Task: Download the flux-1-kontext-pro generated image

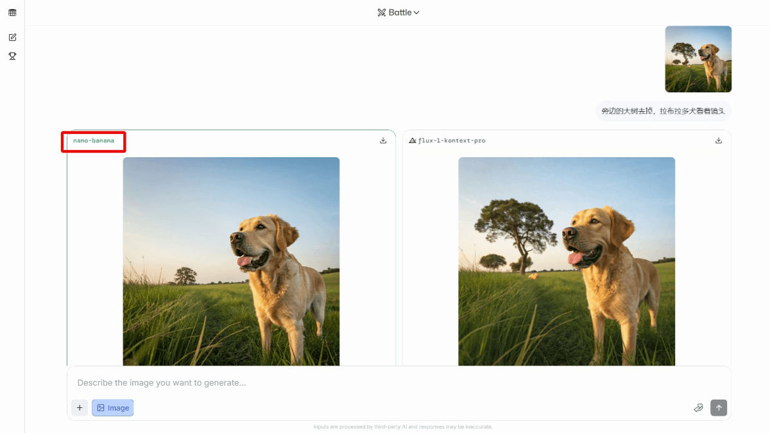Action: tap(719, 140)
